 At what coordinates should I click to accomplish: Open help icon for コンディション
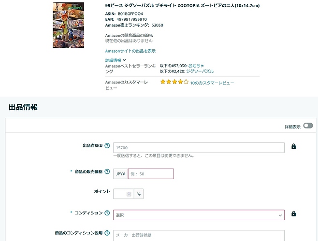(107, 213)
